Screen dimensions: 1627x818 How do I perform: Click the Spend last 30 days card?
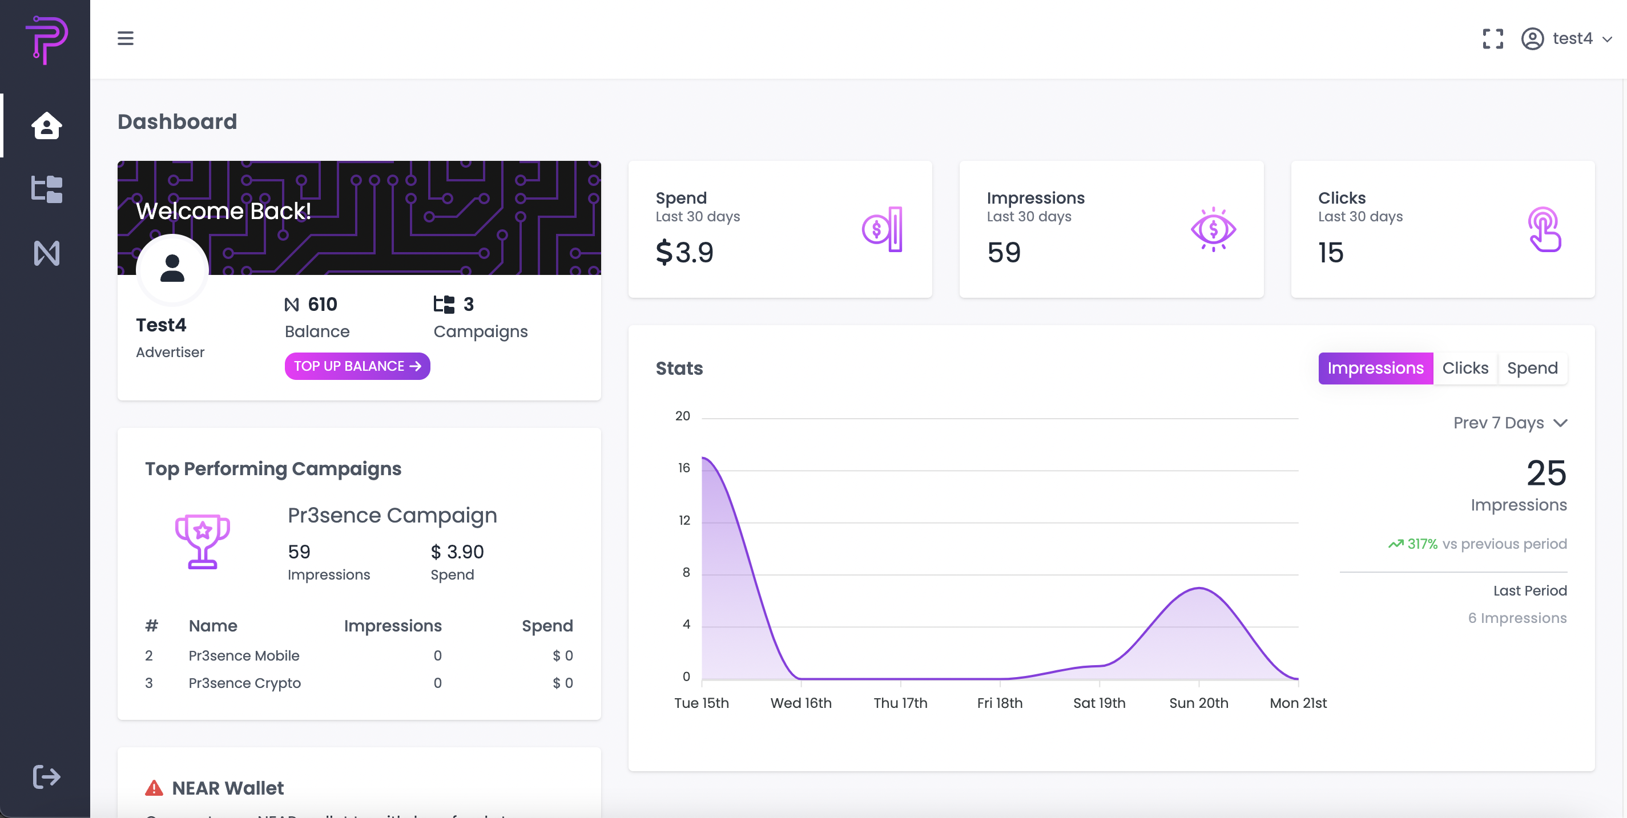click(x=779, y=229)
